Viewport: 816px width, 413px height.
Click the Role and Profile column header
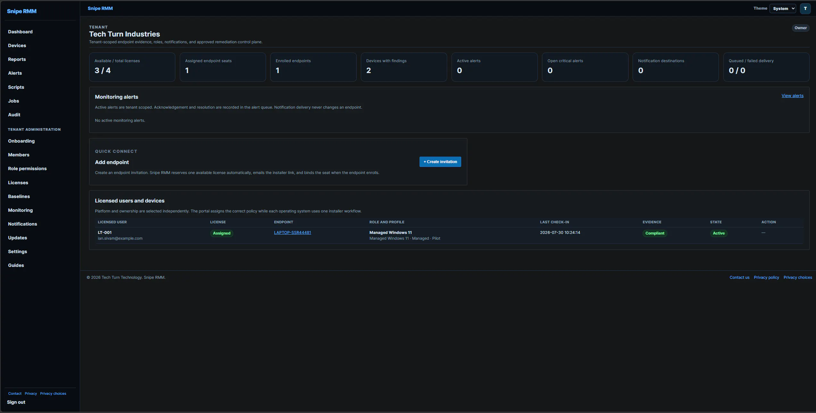387,222
